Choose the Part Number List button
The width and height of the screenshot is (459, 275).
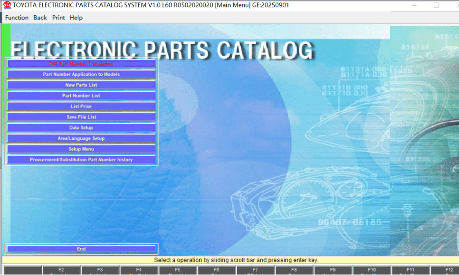[81, 96]
